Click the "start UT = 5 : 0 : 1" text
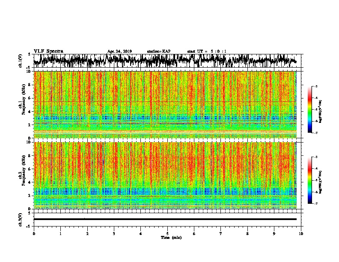This screenshot has width=339, height=262. point(206,51)
